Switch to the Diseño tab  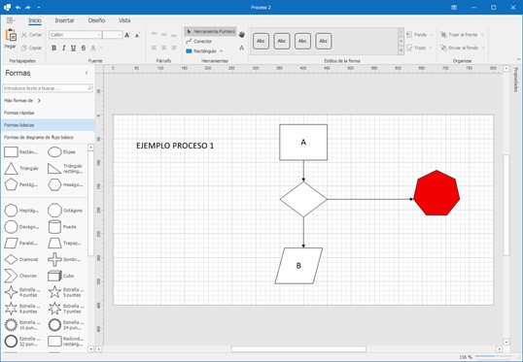(97, 20)
